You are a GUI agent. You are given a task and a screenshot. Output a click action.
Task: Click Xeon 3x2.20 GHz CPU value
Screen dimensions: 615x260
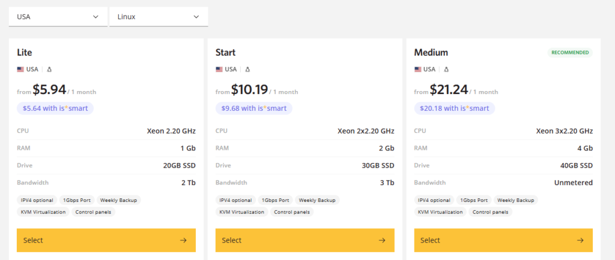(565, 131)
